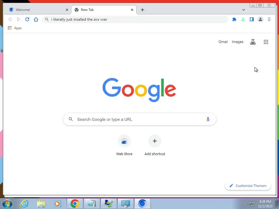Start voice search with the microphone
The image size is (279, 209).
(208, 119)
